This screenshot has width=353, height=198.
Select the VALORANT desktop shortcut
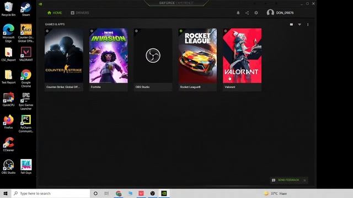click(x=26, y=54)
